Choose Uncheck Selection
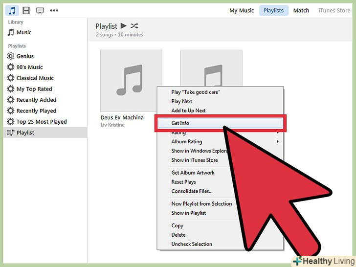 click(x=192, y=244)
